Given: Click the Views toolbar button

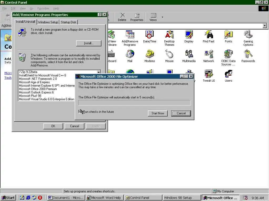Looking at the screenshot, I should pos(153,17).
